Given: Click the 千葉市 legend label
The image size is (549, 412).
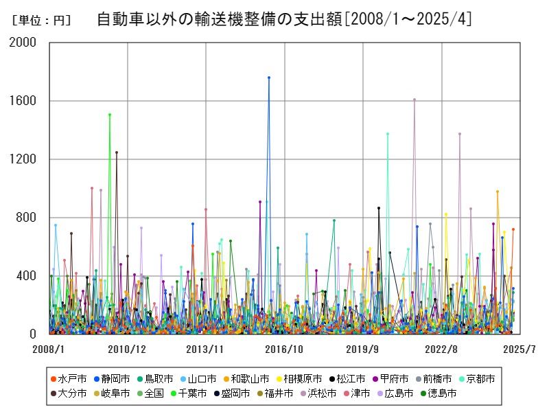Looking at the screenshot, I should 192,393.
